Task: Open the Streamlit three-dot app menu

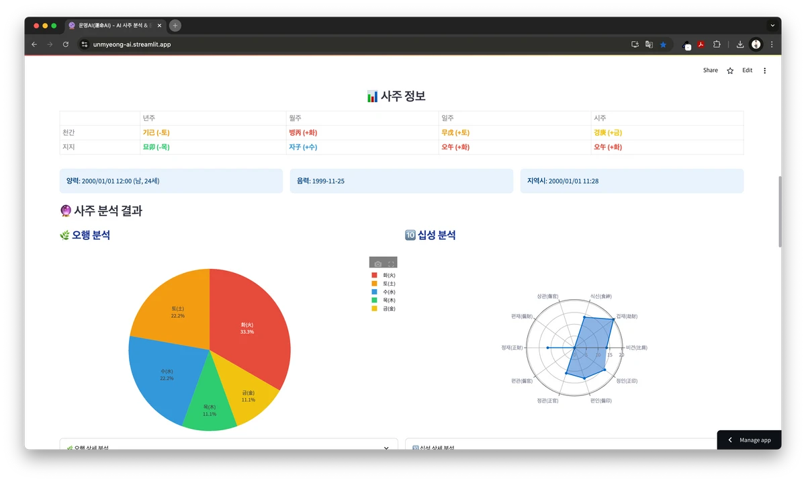Action: click(x=764, y=71)
